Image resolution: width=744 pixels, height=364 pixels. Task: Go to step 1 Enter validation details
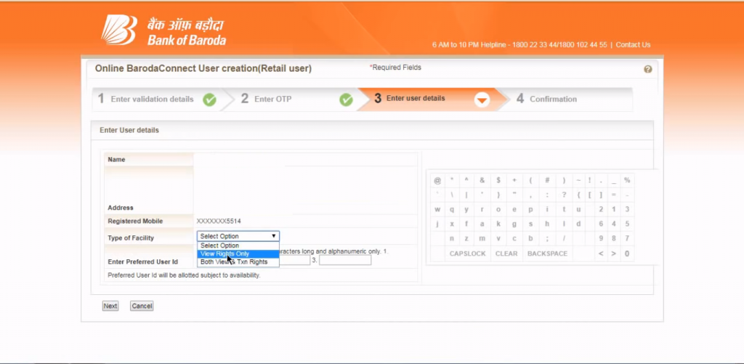tap(152, 100)
